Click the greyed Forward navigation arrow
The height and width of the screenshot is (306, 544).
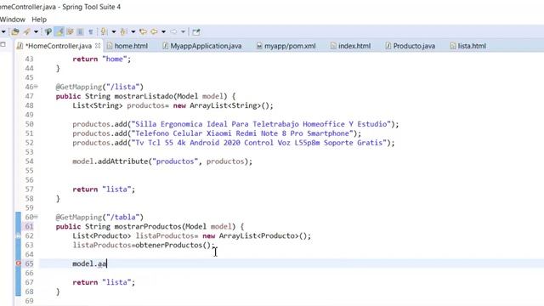[173, 32]
